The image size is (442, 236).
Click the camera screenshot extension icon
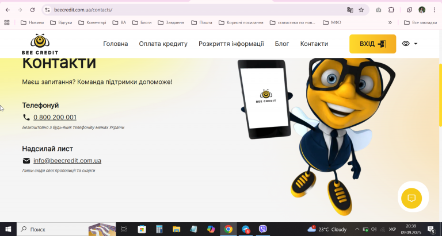point(378,10)
